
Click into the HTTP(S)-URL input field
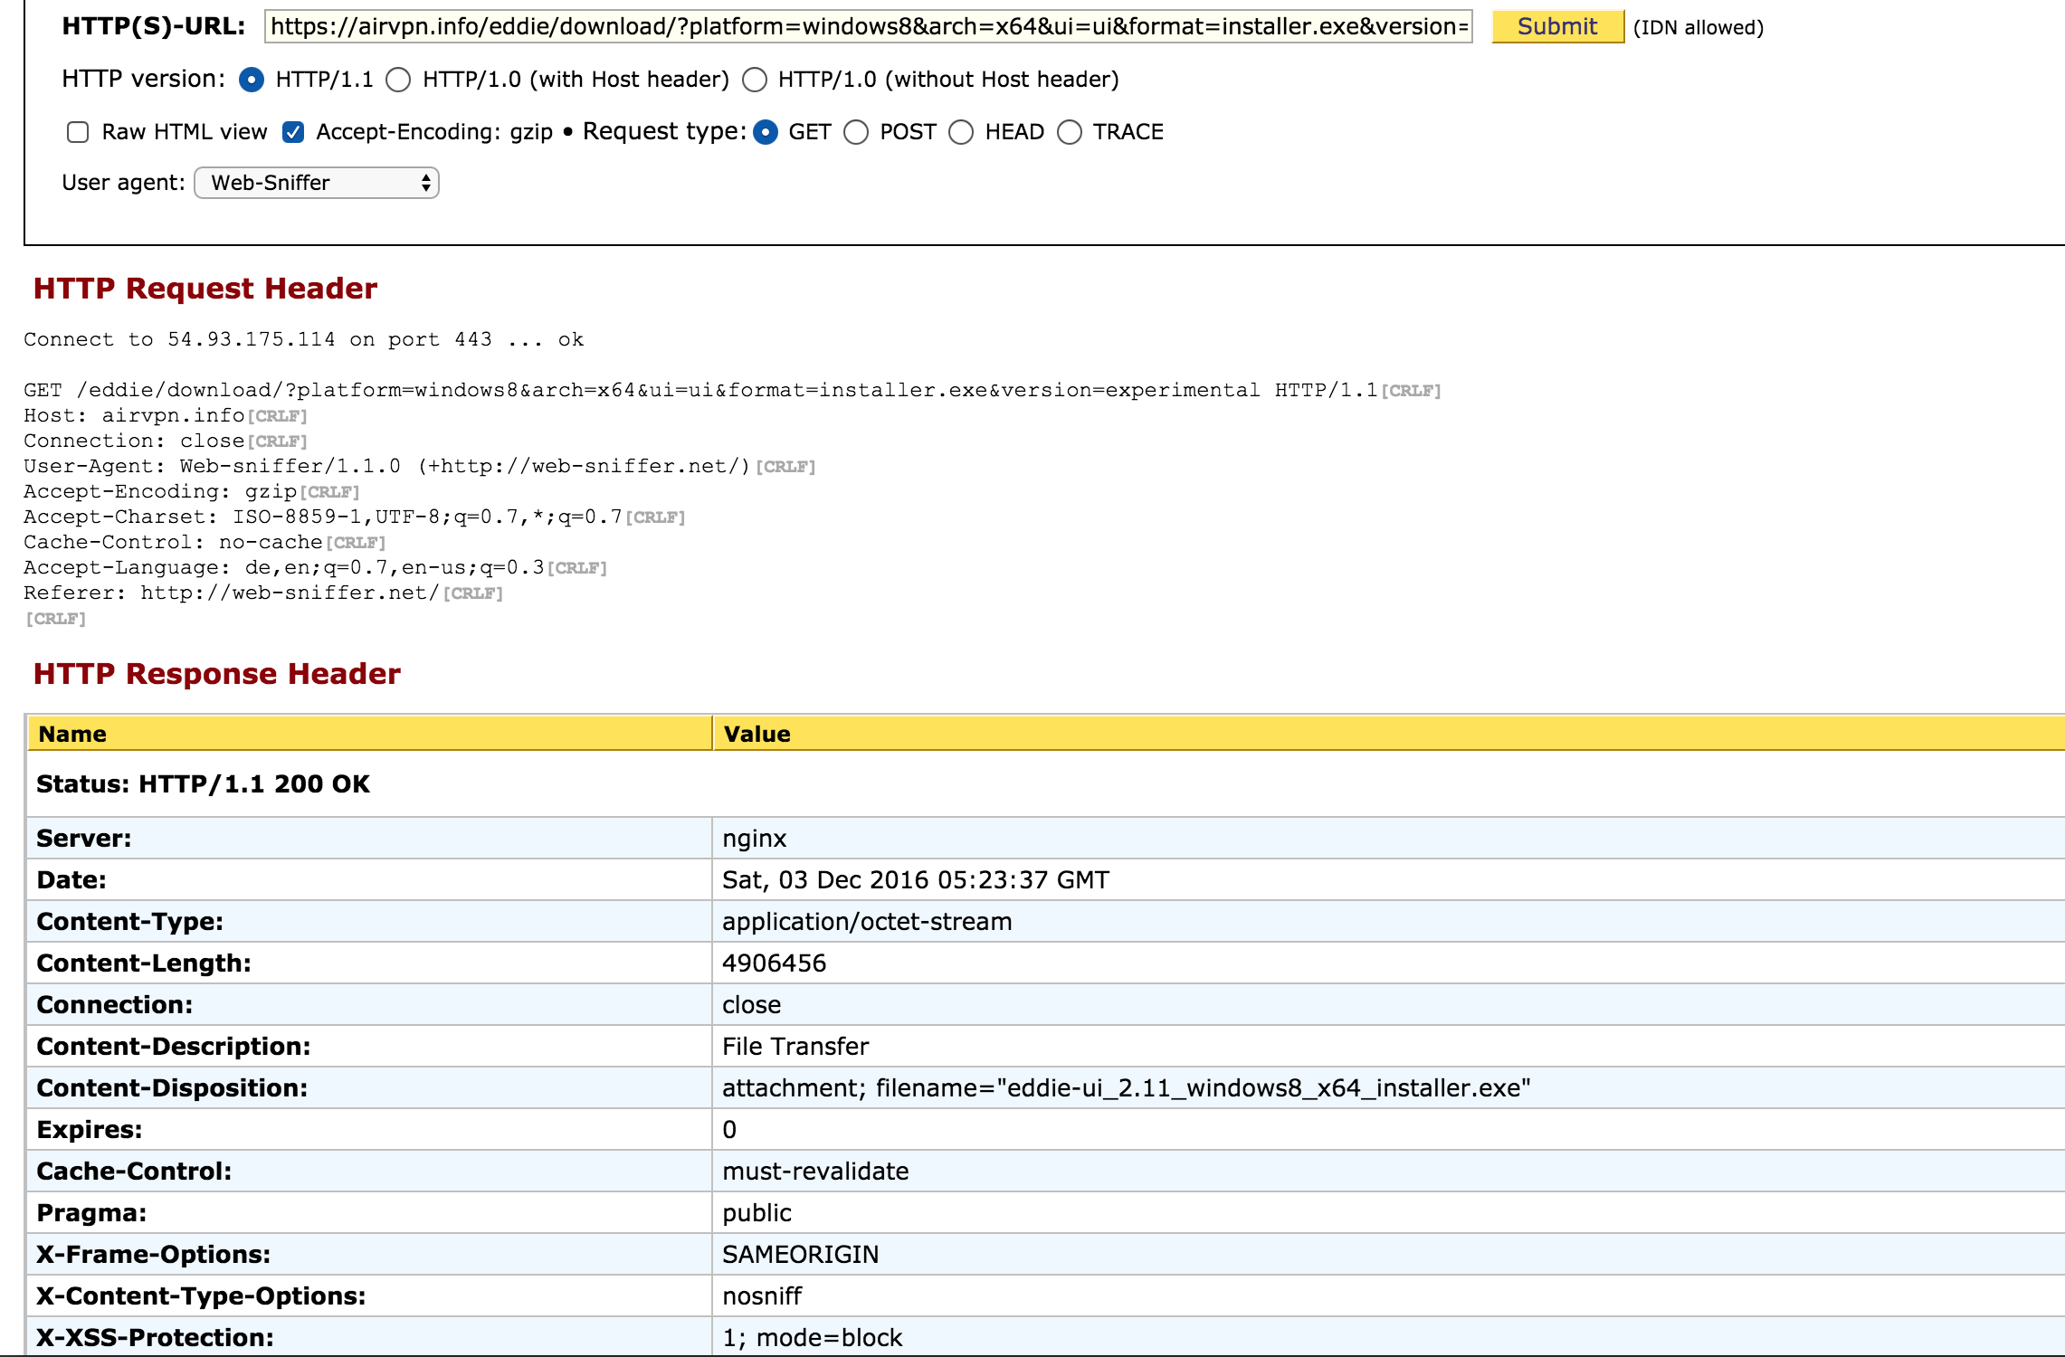point(868,27)
